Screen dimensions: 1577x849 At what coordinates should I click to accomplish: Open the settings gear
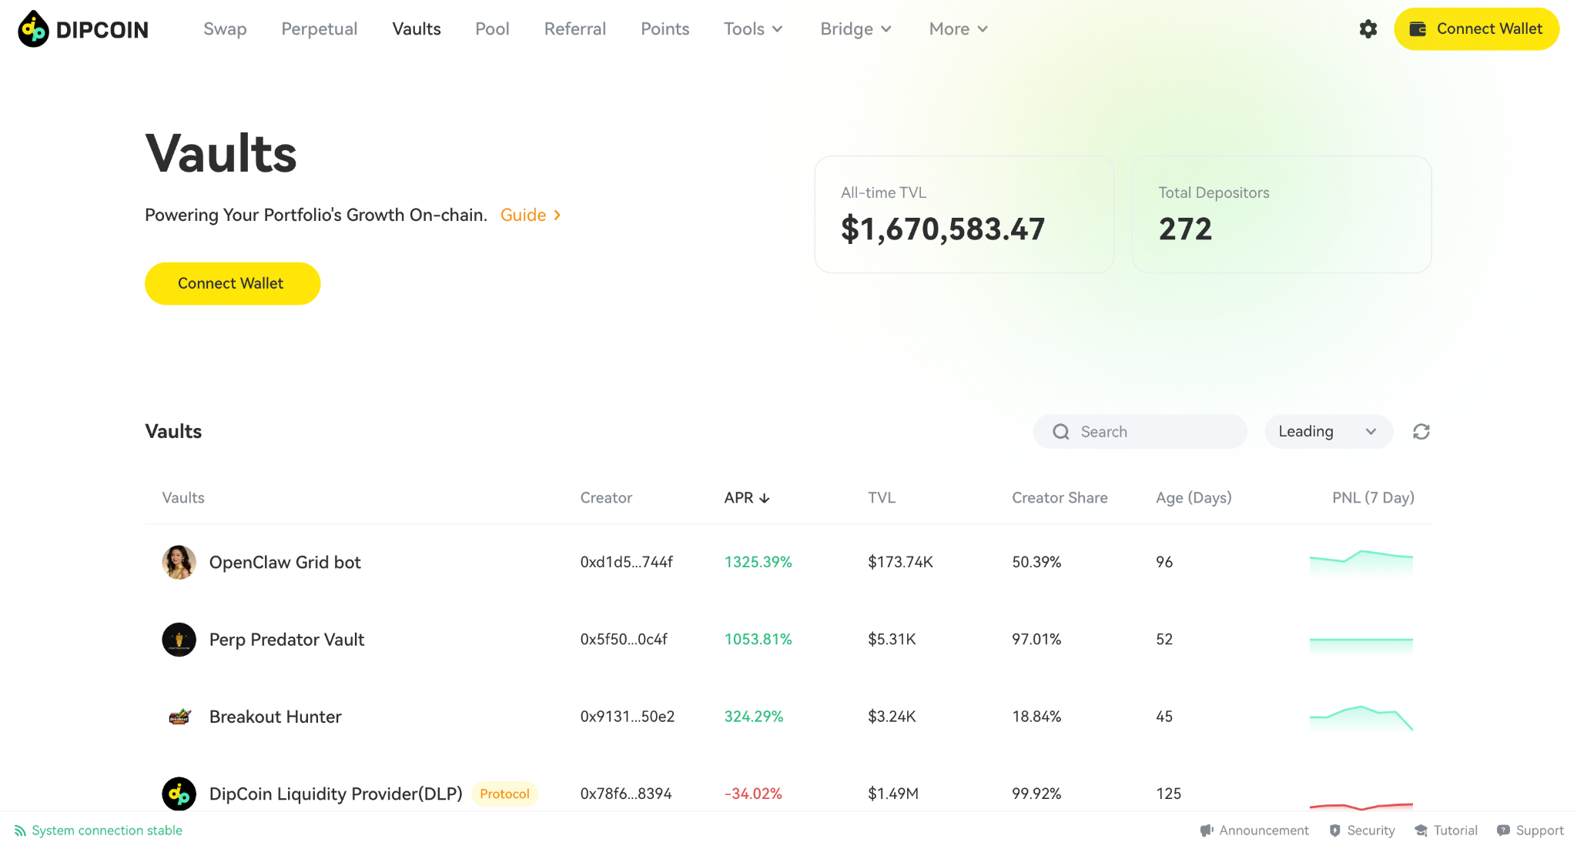1368,29
